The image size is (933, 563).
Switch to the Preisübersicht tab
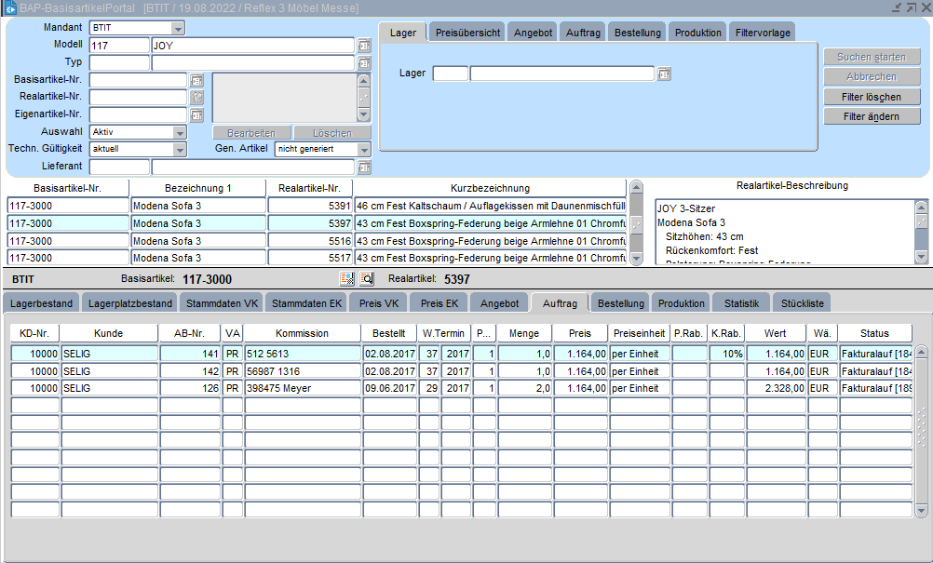pos(467,33)
